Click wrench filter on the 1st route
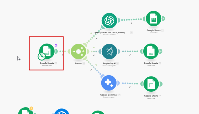The image size is (199, 114). click(96, 39)
